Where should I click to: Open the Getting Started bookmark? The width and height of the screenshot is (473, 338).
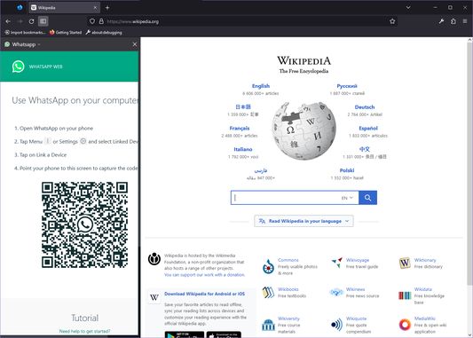pyautogui.click(x=66, y=32)
